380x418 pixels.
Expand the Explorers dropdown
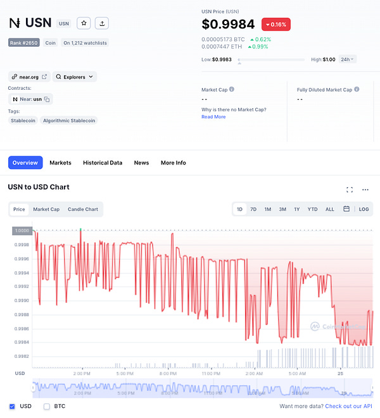(x=75, y=77)
